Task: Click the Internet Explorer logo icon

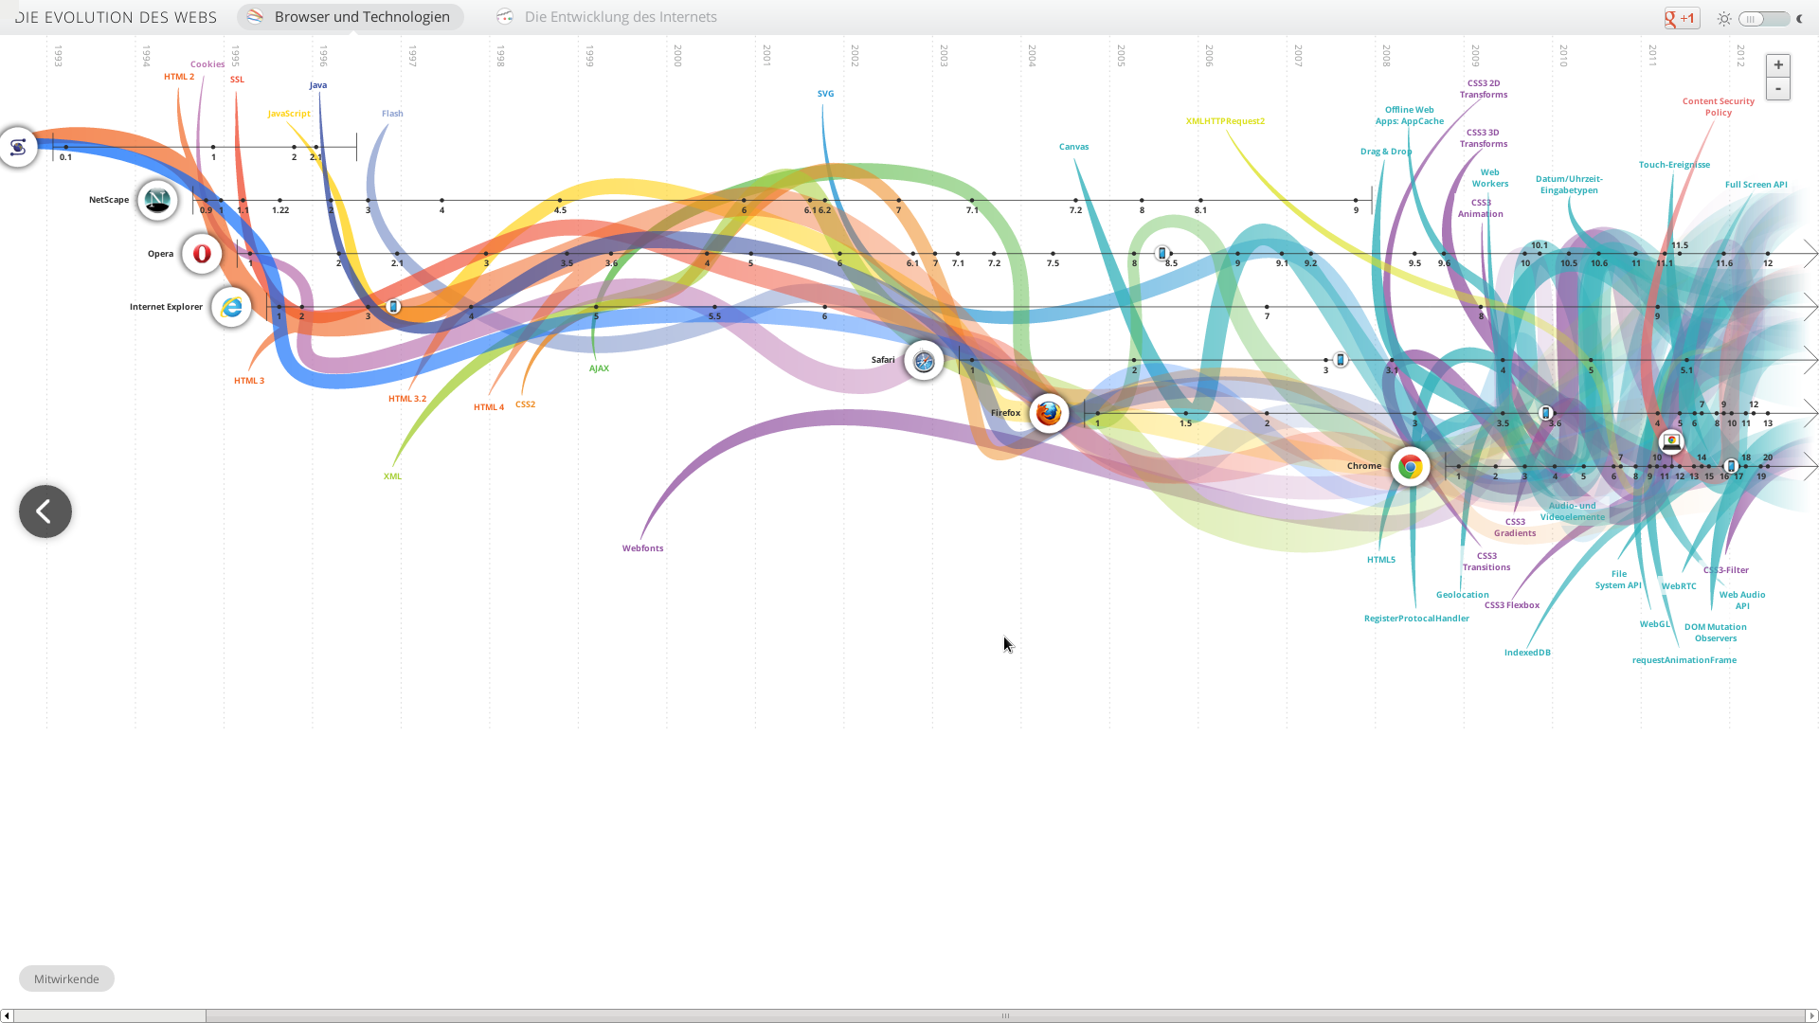Action: point(231,307)
